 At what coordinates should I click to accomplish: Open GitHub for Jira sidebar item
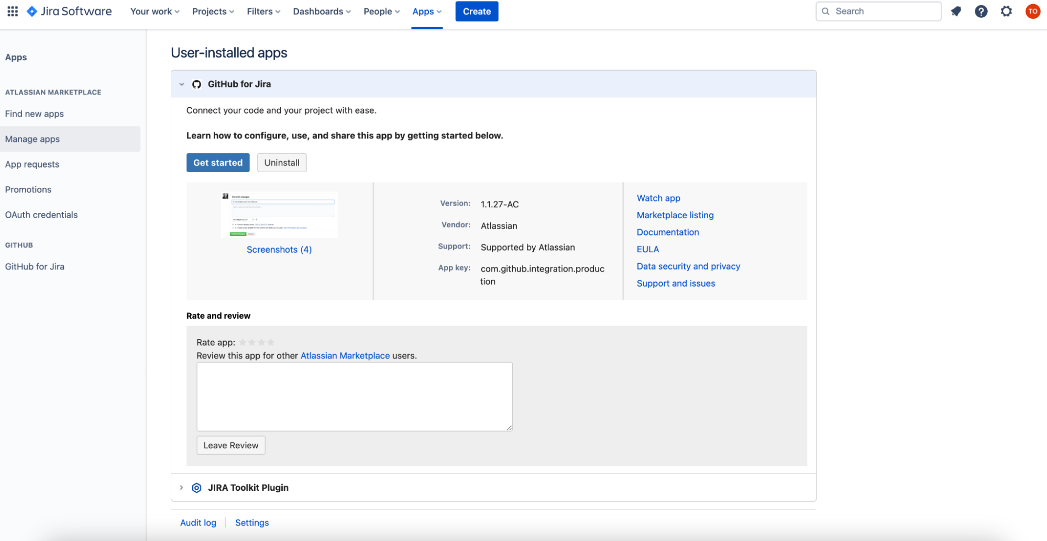(35, 267)
